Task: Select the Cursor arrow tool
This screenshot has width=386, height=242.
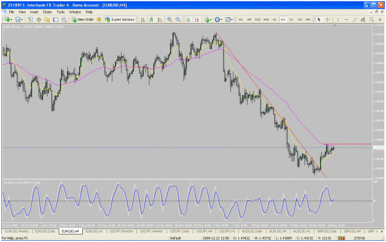Action: [x=319, y=20]
